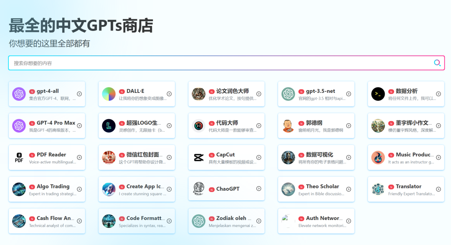The height and width of the screenshot is (245, 451).
Task: Click the Create App Icon rocket icon
Action: pyautogui.click(x=109, y=189)
